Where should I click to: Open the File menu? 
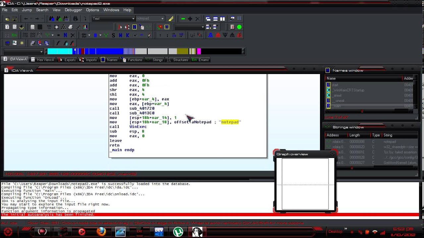click(x=5, y=10)
